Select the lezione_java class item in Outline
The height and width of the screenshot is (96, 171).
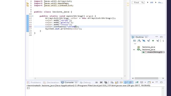(x=149, y=50)
